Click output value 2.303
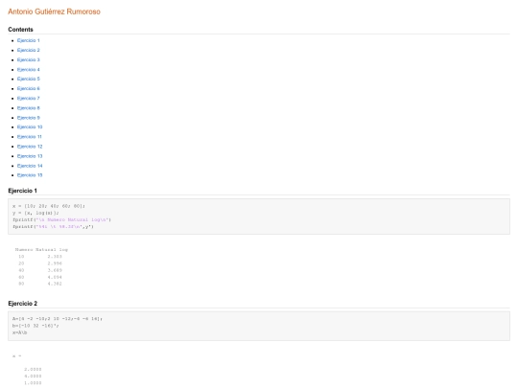The image size is (518, 388). [55, 257]
